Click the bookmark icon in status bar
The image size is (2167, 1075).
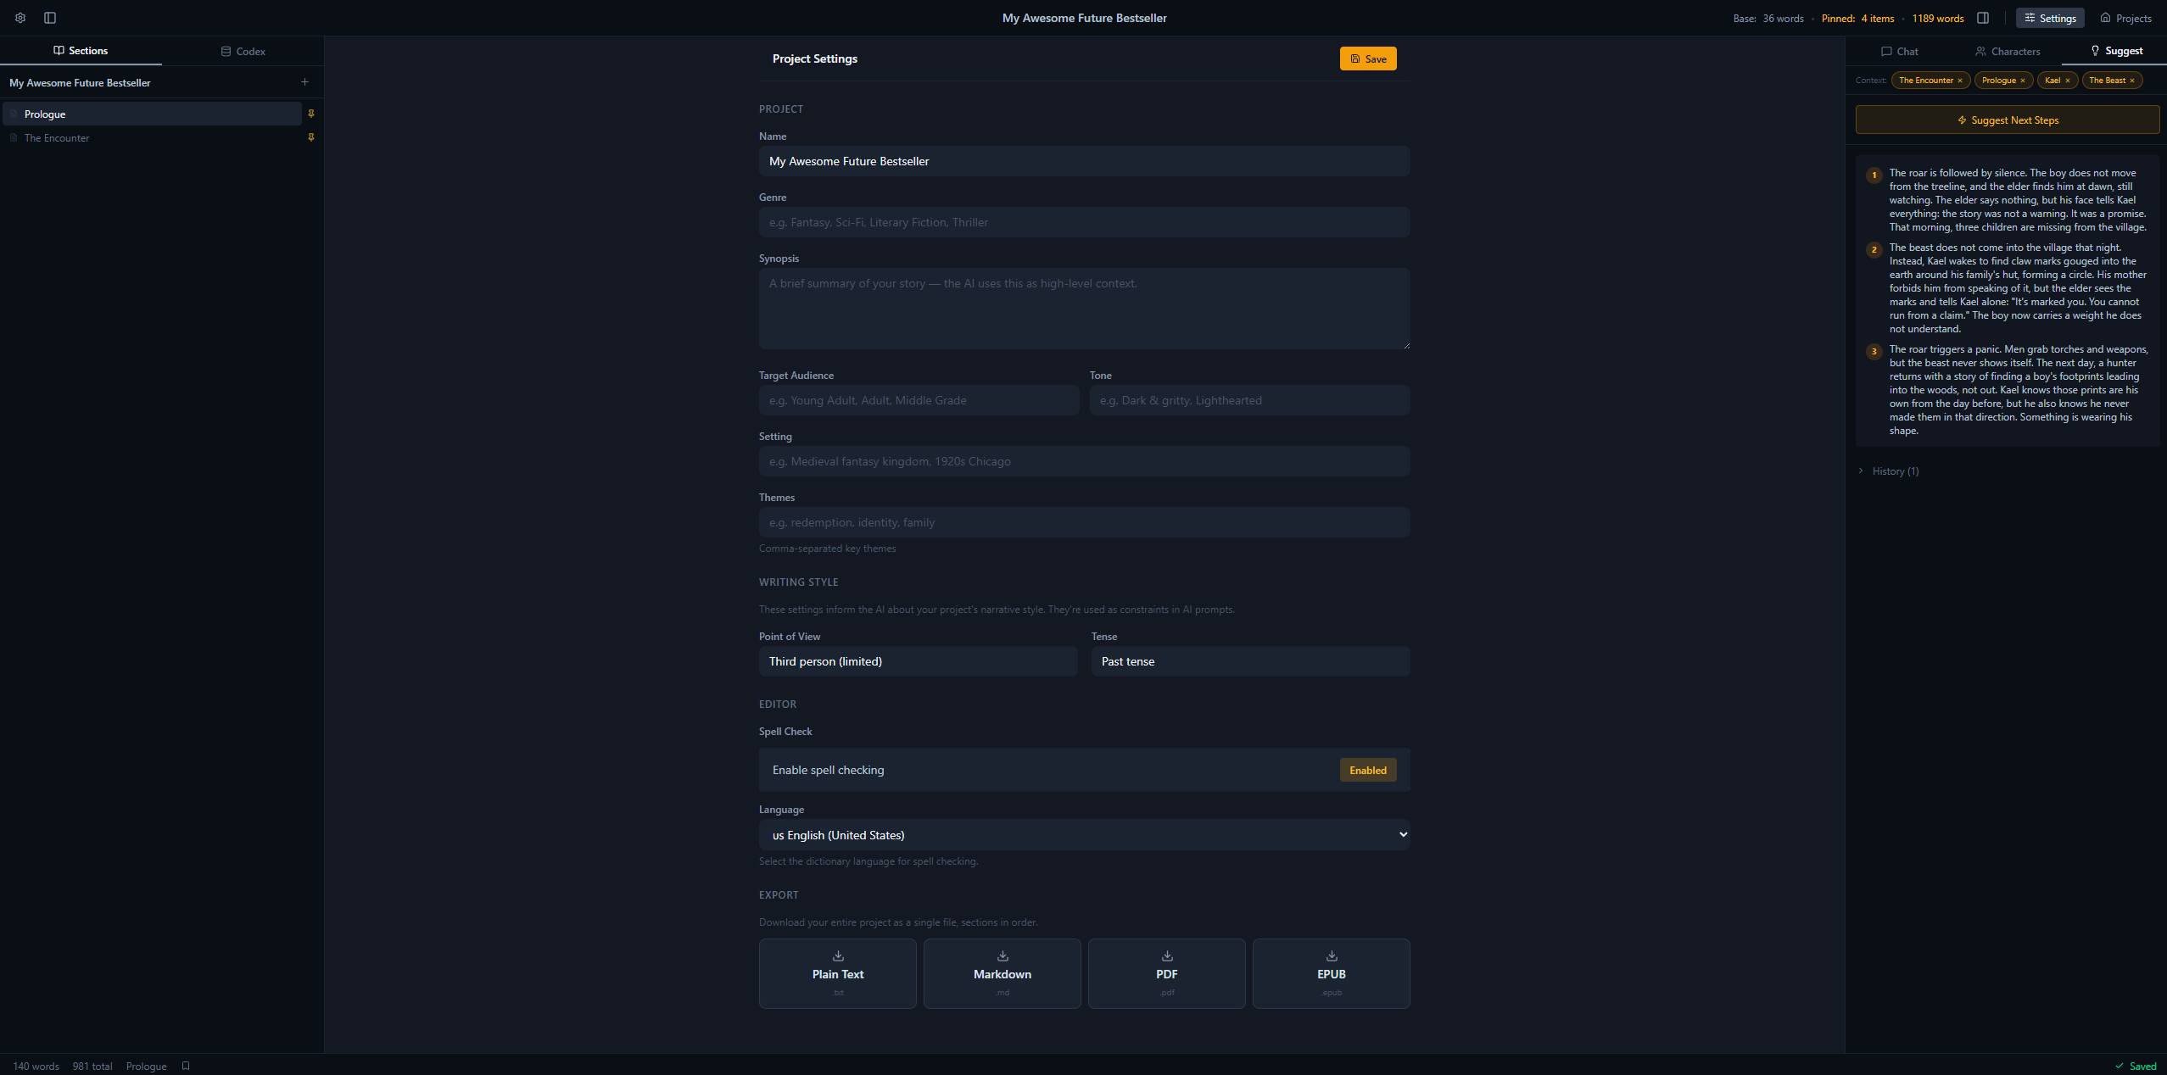click(x=186, y=1066)
